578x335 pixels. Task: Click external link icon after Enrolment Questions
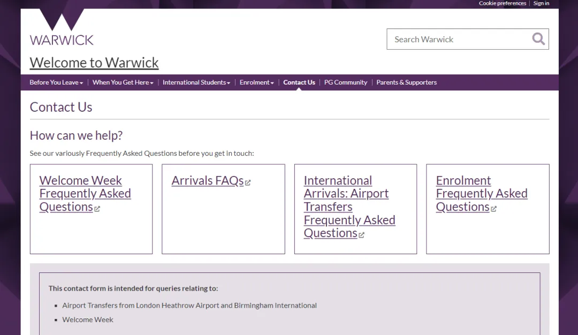(x=493, y=209)
